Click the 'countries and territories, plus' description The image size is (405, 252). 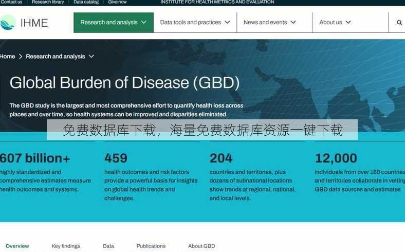tap(247, 172)
